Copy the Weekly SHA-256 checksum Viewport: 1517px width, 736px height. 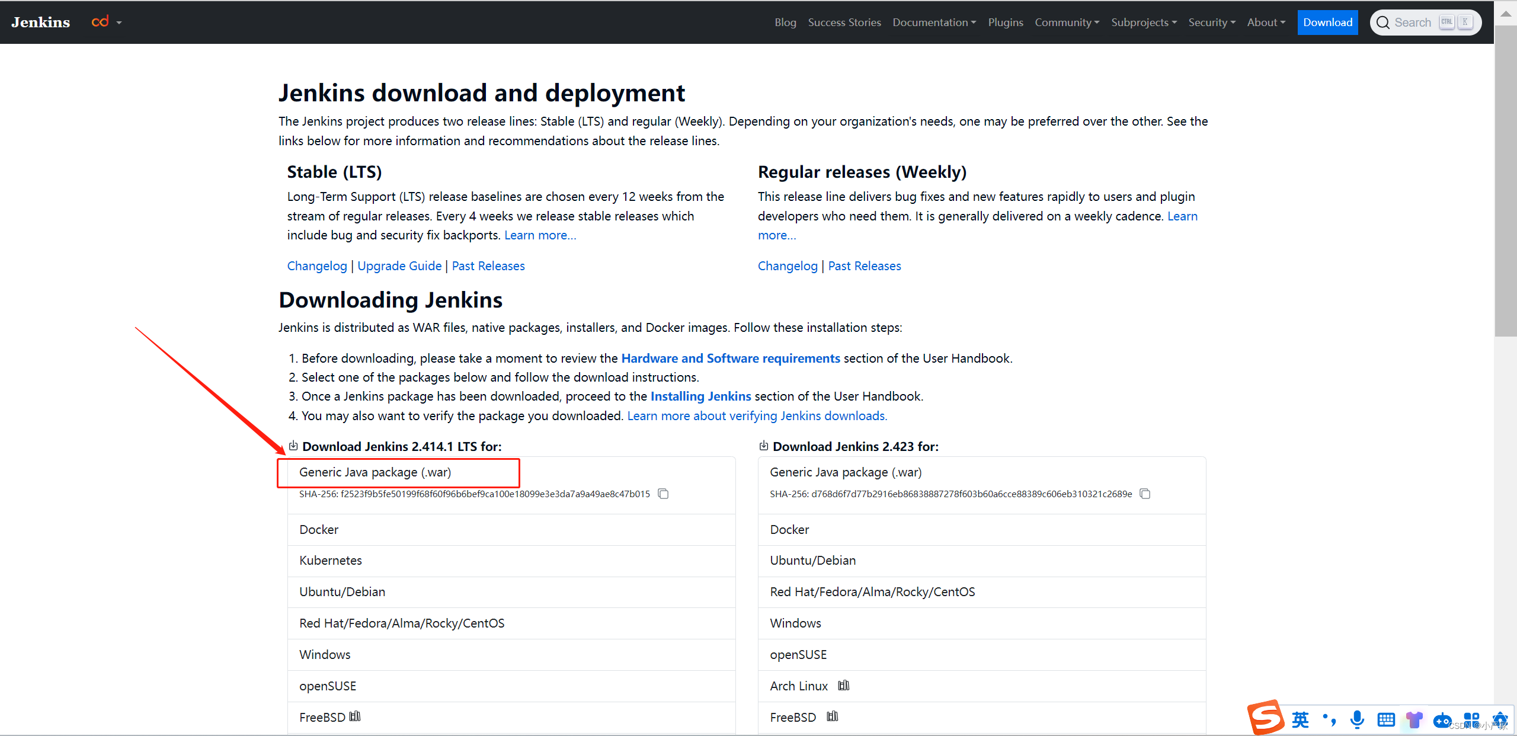point(1145,494)
